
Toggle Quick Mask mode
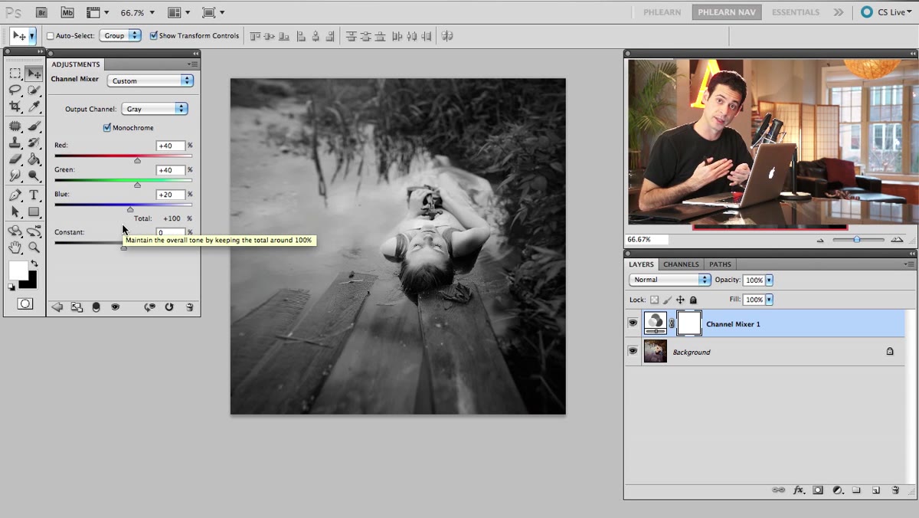pos(25,303)
